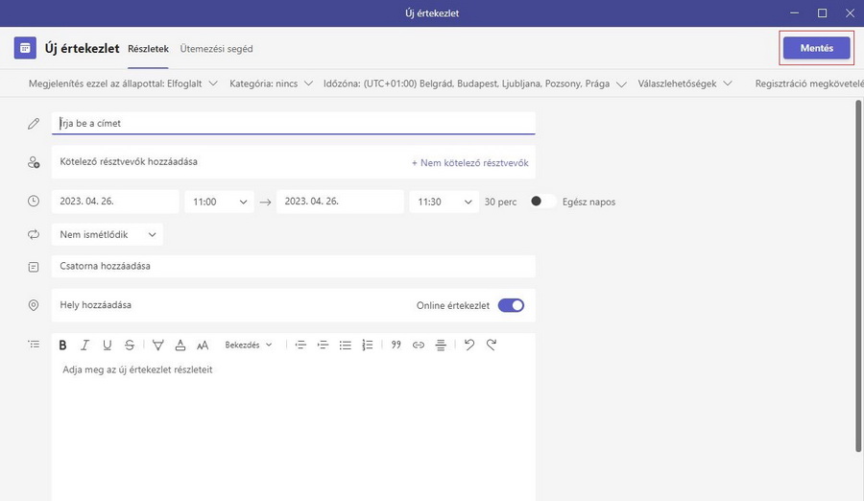This screenshot has height=501, width=864.
Task: Open Nem ismétlődik recurrence dropdown
Action: [107, 234]
